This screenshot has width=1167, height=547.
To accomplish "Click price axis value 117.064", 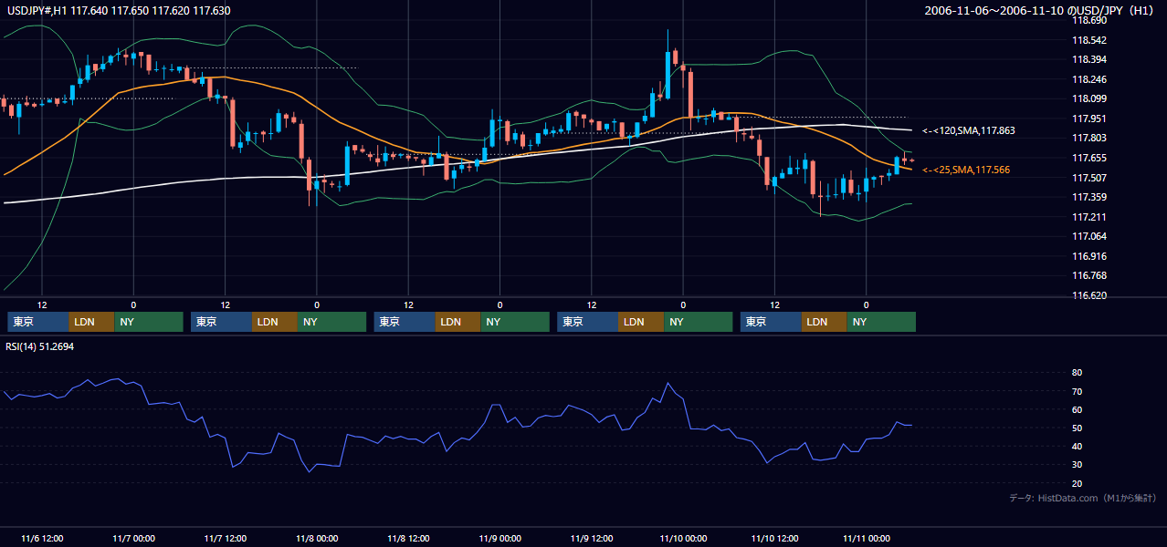I will point(1089,236).
